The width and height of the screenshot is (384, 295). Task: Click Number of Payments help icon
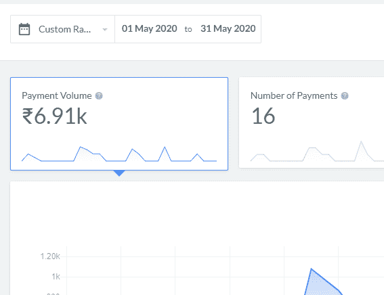click(x=345, y=95)
